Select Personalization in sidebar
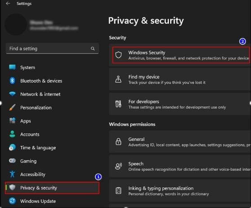The width and height of the screenshot is (251, 208). [x=53, y=107]
